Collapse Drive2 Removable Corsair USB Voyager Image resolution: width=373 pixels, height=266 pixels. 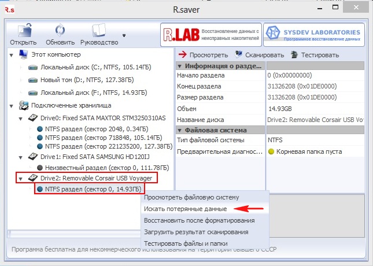21,178
